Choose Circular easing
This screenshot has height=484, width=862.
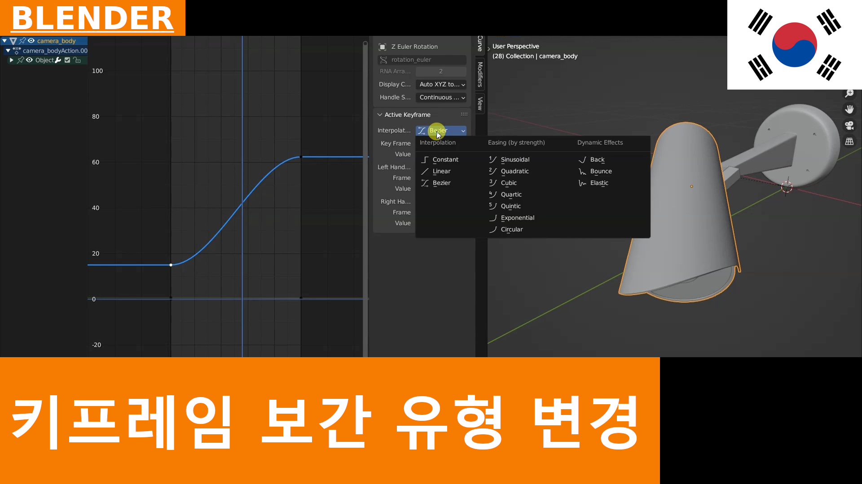[506, 229]
